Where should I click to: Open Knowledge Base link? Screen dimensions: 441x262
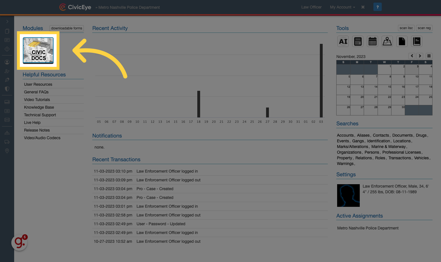point(39,107)
